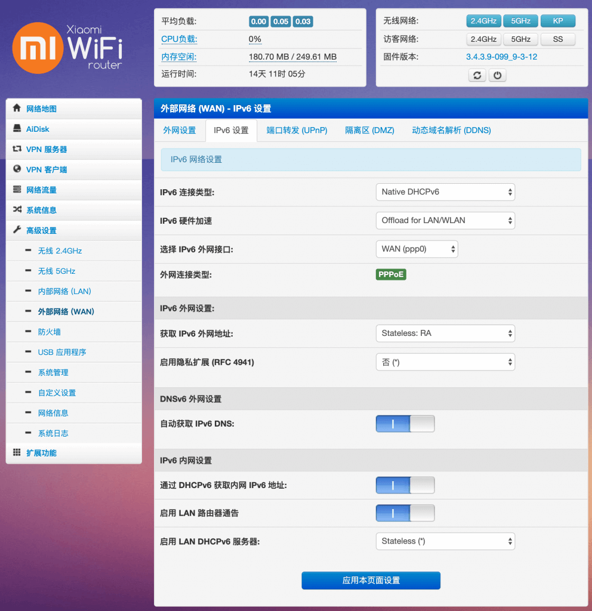Open the IPv6 硬件加速 dropdown
The width and height of the screenshot is (592, 611).
[445, 221]
